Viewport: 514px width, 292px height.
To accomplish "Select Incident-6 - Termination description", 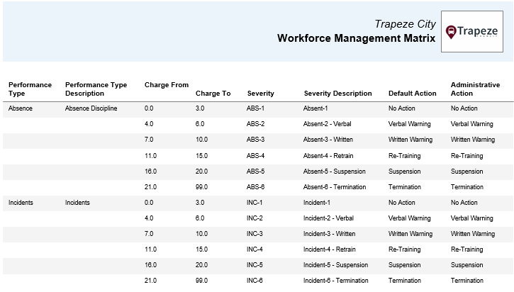I will tap(335, 281).
